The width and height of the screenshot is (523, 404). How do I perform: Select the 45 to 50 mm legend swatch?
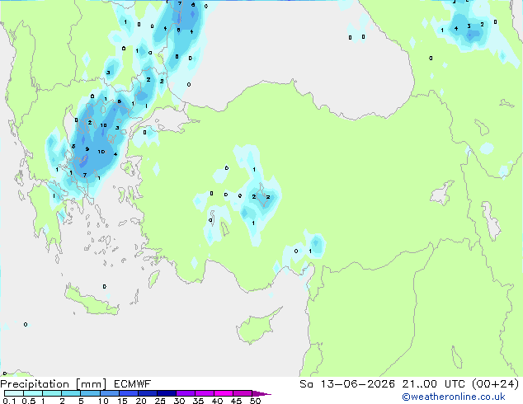[x=243, y=393]
